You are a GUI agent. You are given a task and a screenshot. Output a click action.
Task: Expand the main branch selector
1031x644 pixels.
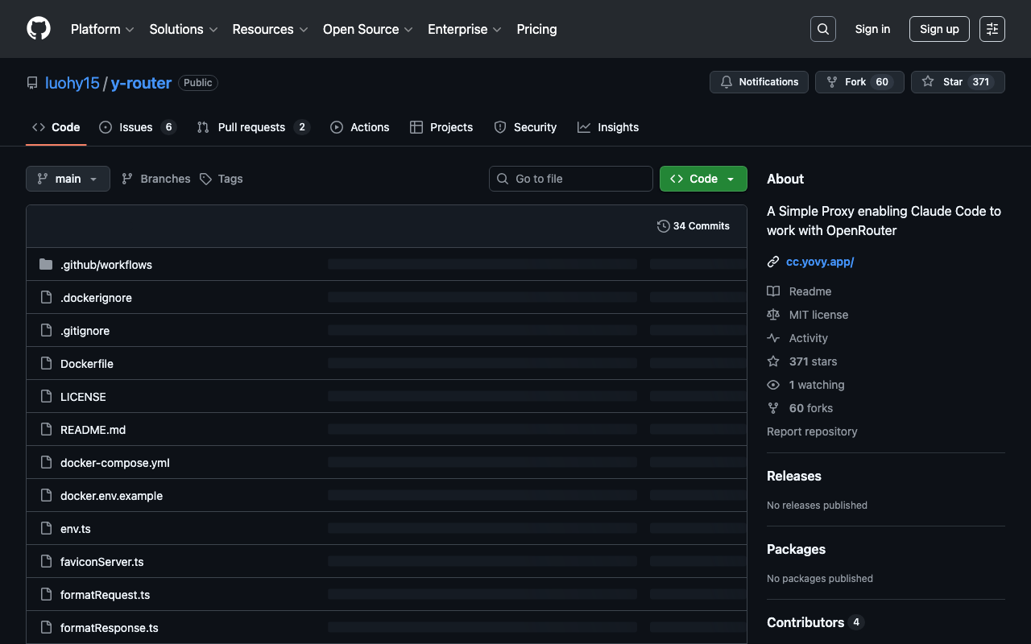point(68,179)
